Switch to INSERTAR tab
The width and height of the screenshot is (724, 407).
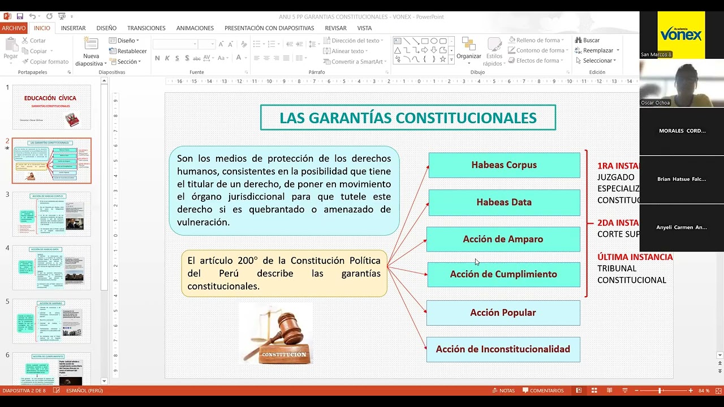[x=74, y=28]
